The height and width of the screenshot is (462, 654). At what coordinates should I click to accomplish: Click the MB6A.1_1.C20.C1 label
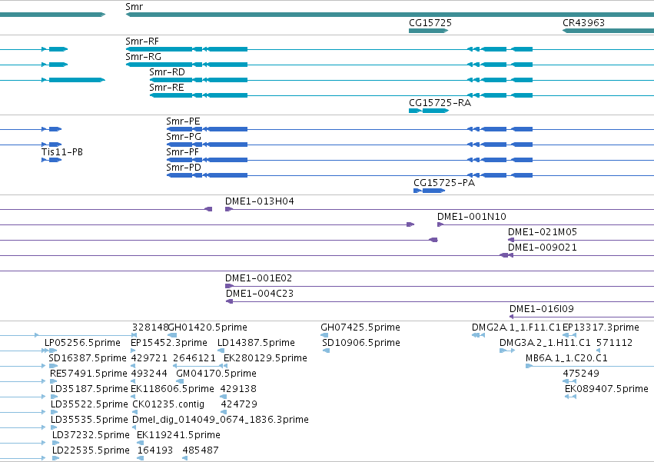click(566, 358)
